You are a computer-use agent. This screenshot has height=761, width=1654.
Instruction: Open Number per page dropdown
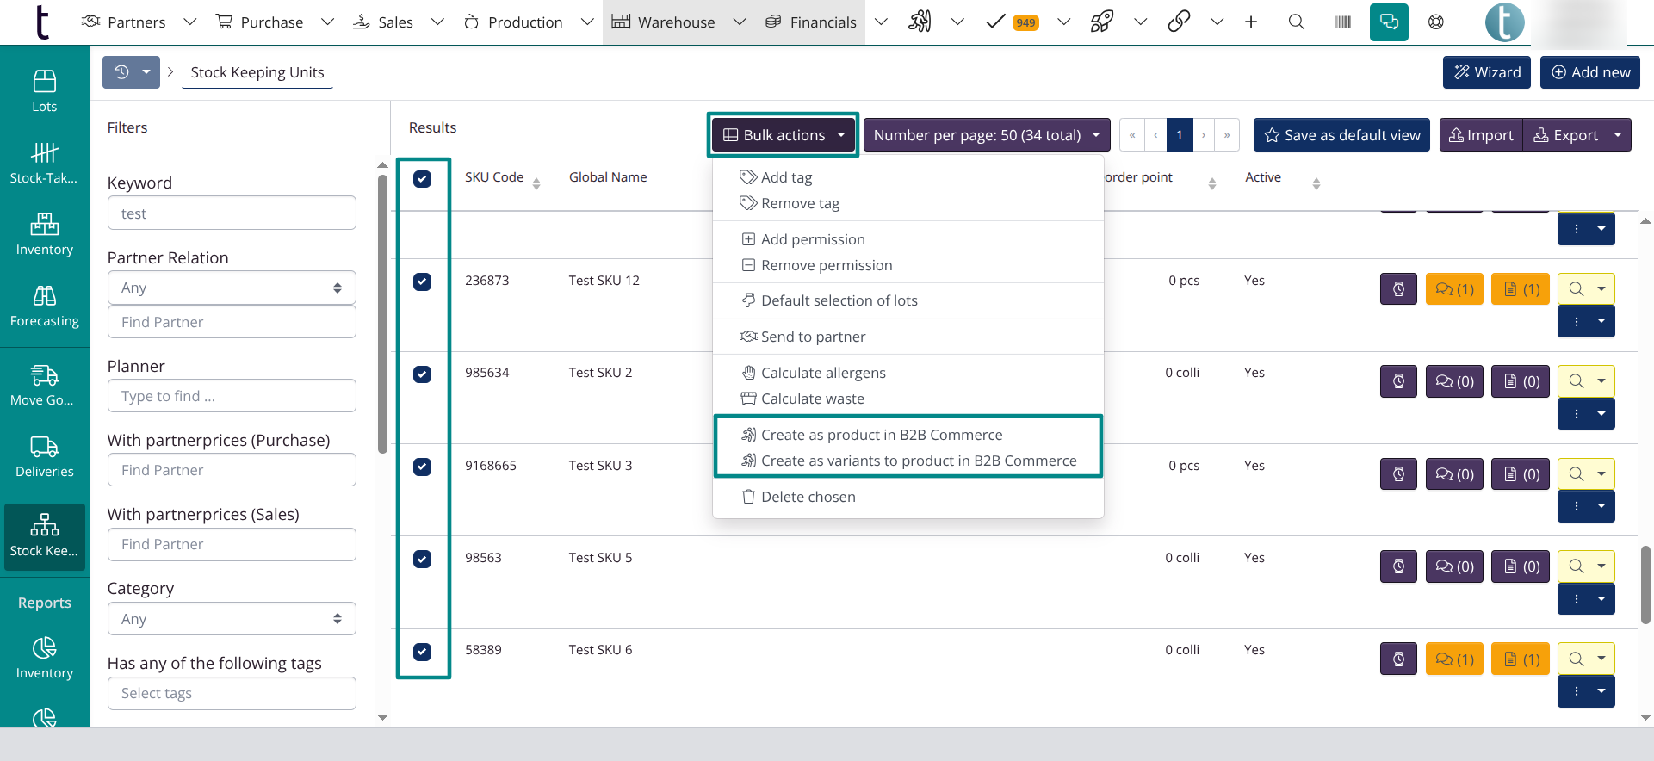pos(987,135)
